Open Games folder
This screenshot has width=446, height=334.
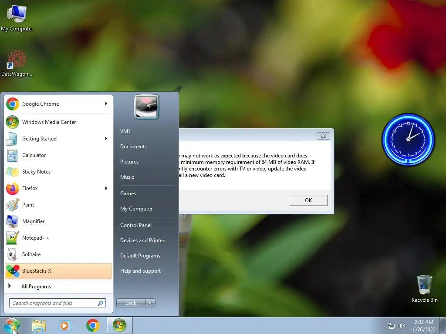coord(146,194)
